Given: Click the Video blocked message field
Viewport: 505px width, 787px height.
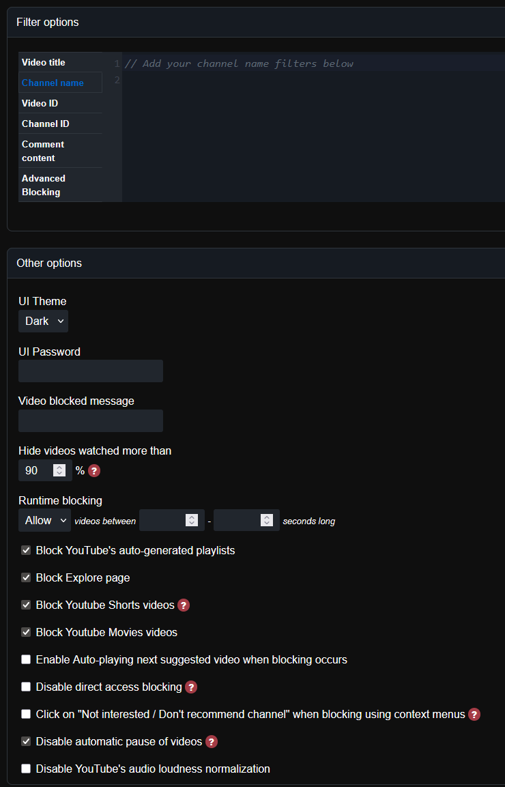Looking at the screenshot, I should click(x=91, y=420).
